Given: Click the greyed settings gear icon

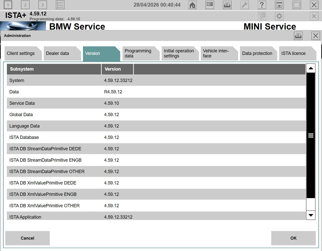Looking at the screenshot, I should tap(279, 16).
